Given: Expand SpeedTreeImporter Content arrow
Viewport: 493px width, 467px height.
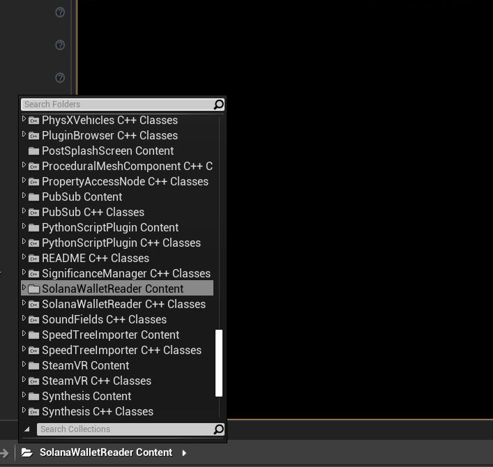Looking at the screenshot, I should coord(24,333).
